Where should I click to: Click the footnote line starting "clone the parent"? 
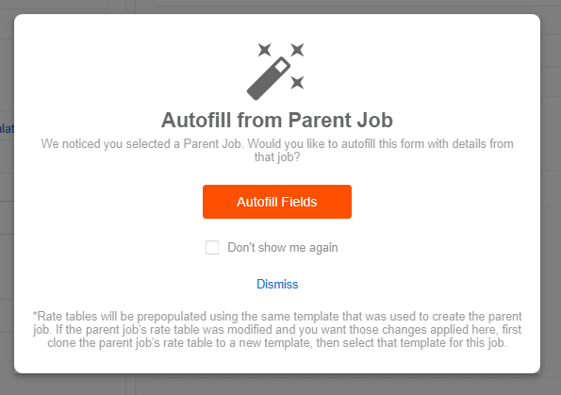coord(277,343)
